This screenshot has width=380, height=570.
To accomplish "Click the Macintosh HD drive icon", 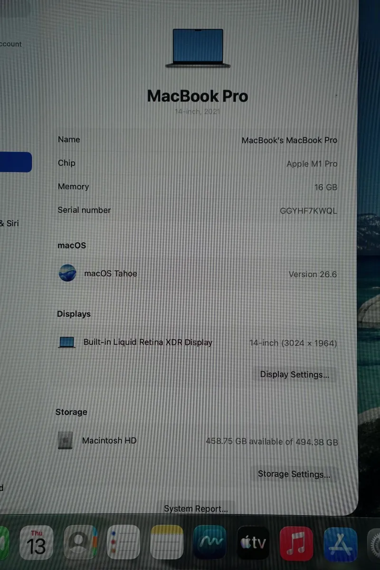I will [x=65, y=441].
